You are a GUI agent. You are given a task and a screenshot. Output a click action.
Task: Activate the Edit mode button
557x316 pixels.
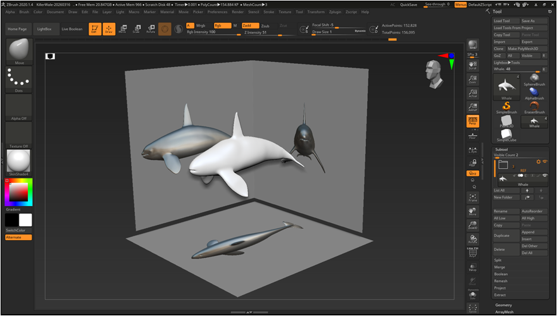[94, 29]
